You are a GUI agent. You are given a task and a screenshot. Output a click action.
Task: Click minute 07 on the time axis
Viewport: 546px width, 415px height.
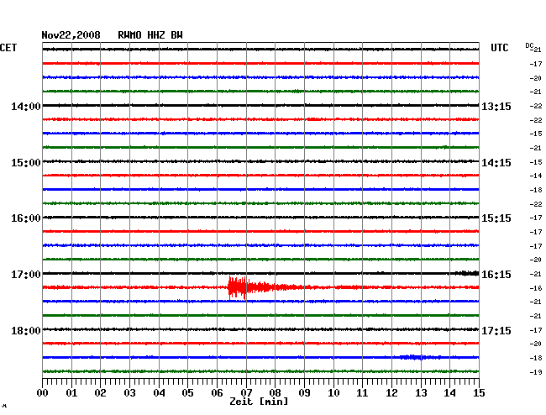246,393
